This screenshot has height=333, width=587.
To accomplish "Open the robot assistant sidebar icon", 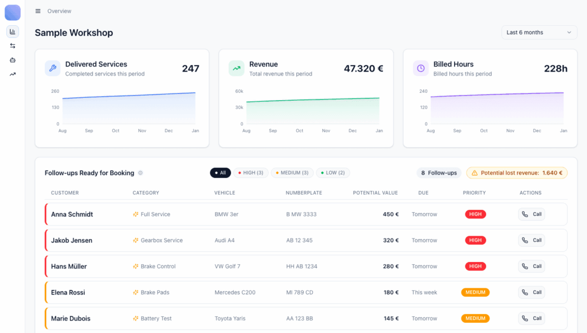I will tap(13, 60).
